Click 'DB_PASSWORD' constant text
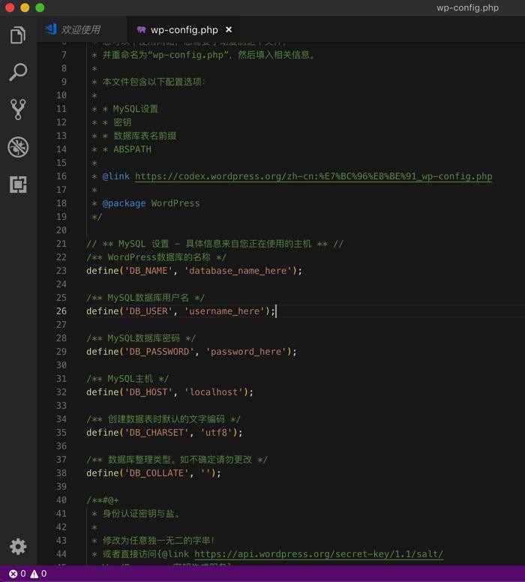 point(159,352)
